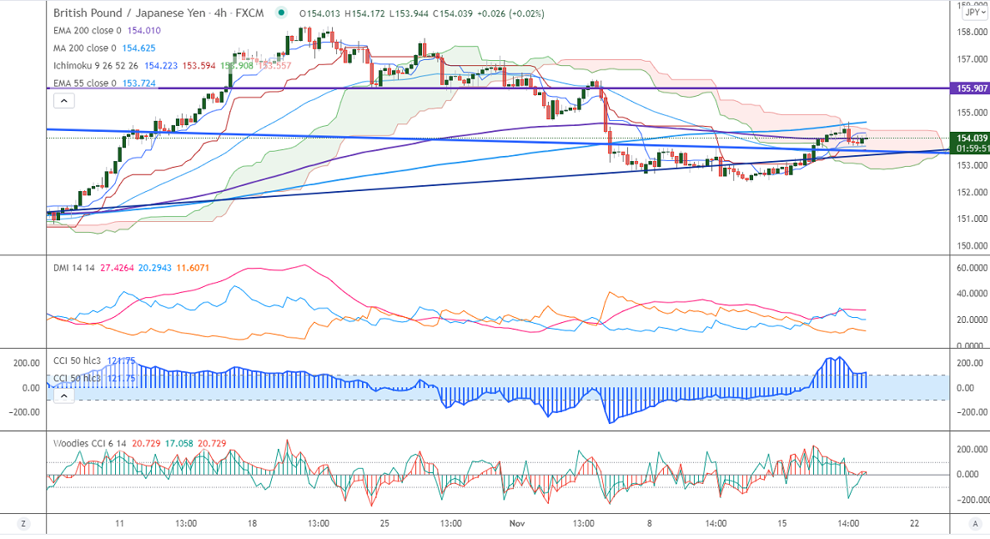Select the EMA 55 close 0 legend
Image resolution: width=990 pixels, height=539 pixels.
point(84,83)
